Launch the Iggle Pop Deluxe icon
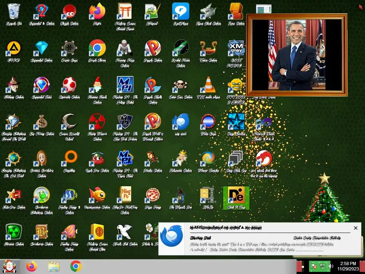 click(97, 159)
